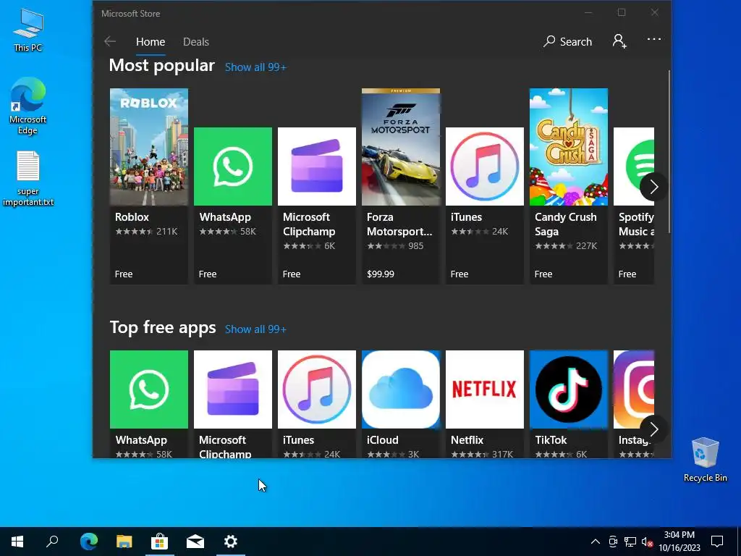Open Candy Crush Saga tile image
The image size is (741, 556).
[x=569, y=146]
